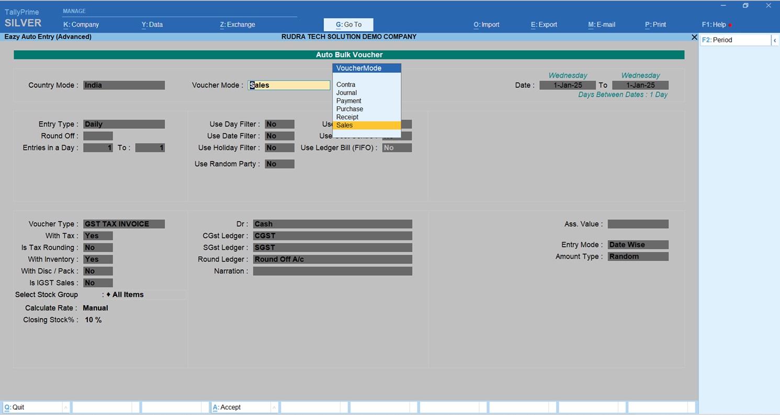The height and width of the screenshot is (415, 780).
Task: Click the Narration input field
Action: tap(332, 271)
